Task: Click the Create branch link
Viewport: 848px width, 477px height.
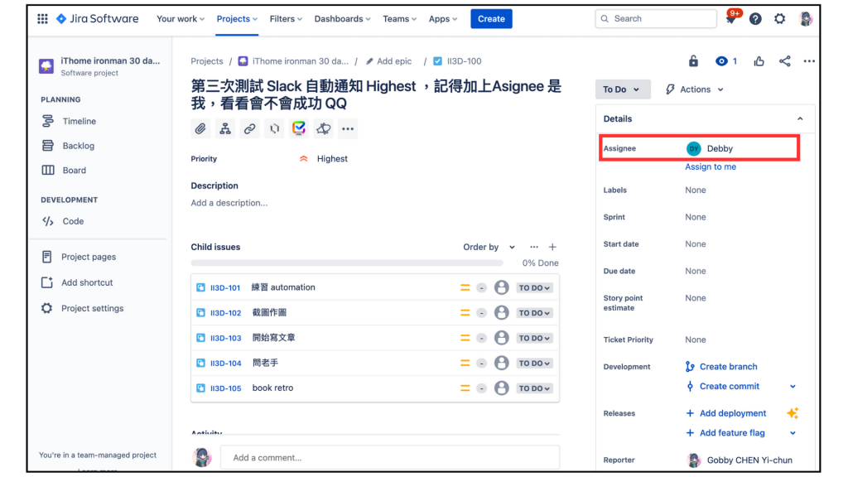Action: pyautogui.click(x=728, y=367)
